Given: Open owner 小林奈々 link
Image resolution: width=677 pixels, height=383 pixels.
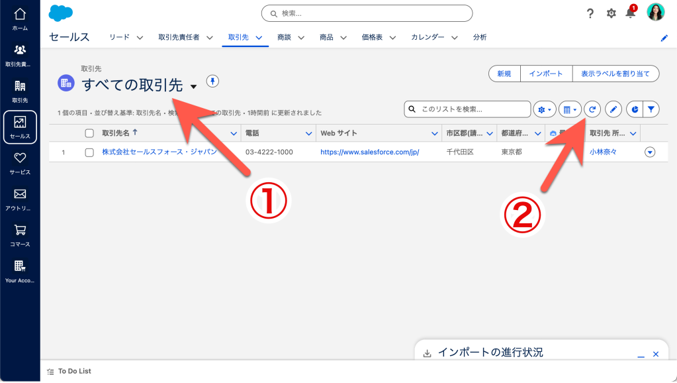Looking at the screenshot, I should (603, 152).
